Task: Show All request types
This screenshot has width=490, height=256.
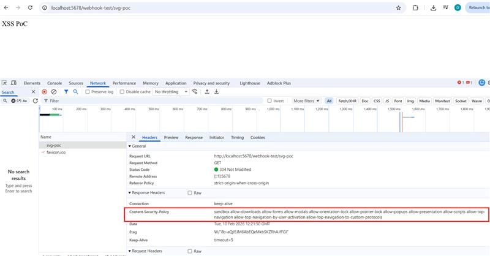Action: pos(329,101)
